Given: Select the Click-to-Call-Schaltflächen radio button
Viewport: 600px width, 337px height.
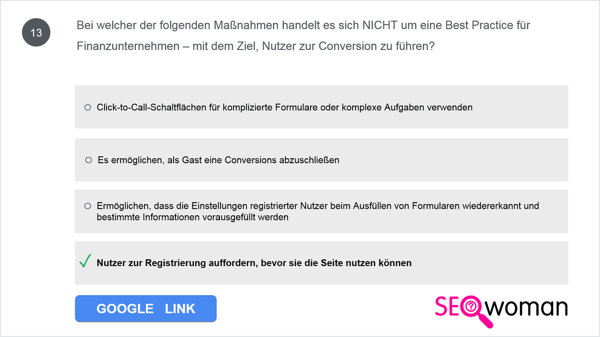Looking at the screenshot, I should tap(87, 107).
